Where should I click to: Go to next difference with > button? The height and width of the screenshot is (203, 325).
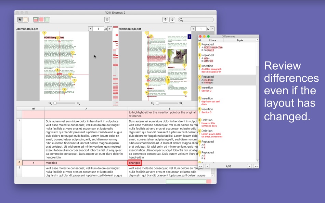(x=249, y=166)
